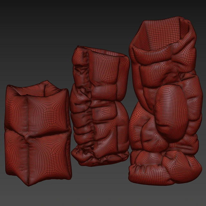Select the short puffy cuff model on left
The width and height of the screenshot is (206, 206).
[38, 133]
